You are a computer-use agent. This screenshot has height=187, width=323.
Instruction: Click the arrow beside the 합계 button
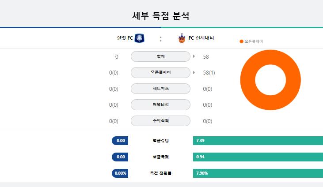coord(194,56)
